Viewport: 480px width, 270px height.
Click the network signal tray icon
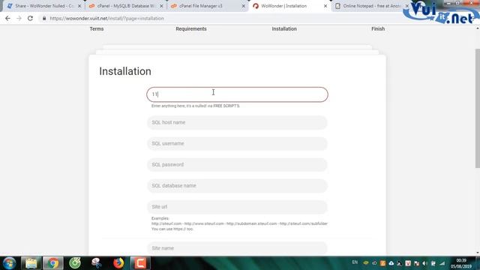click(x=442, y=263)
